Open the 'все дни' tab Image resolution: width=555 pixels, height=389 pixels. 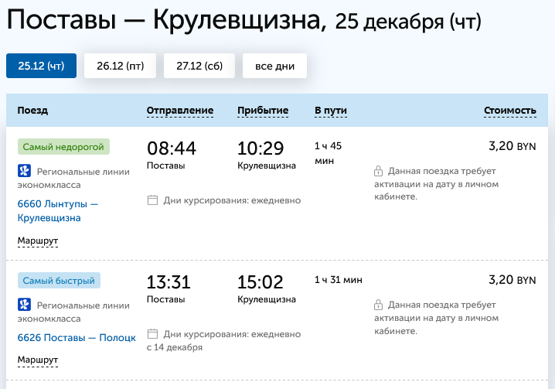click(x=274, y=66)
